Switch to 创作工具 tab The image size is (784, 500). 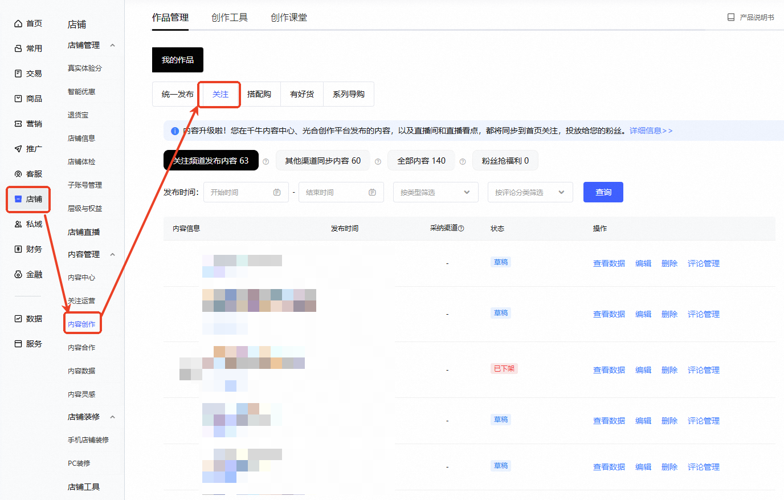(x=230, y=18)
